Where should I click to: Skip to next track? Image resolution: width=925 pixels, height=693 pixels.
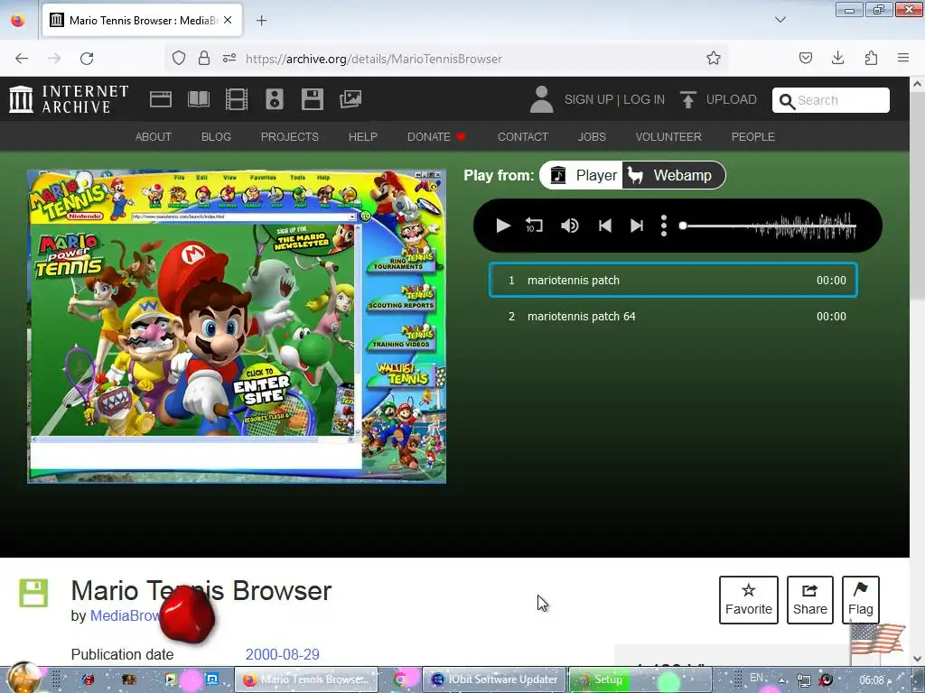(637, 226)
